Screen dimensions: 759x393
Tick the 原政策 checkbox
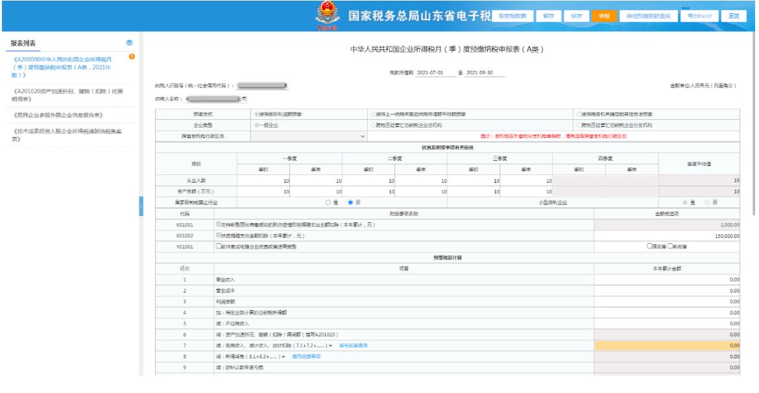649,246
